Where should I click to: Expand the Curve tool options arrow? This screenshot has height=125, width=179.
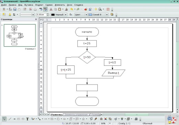pyautogui.click(x=36, y=119)
